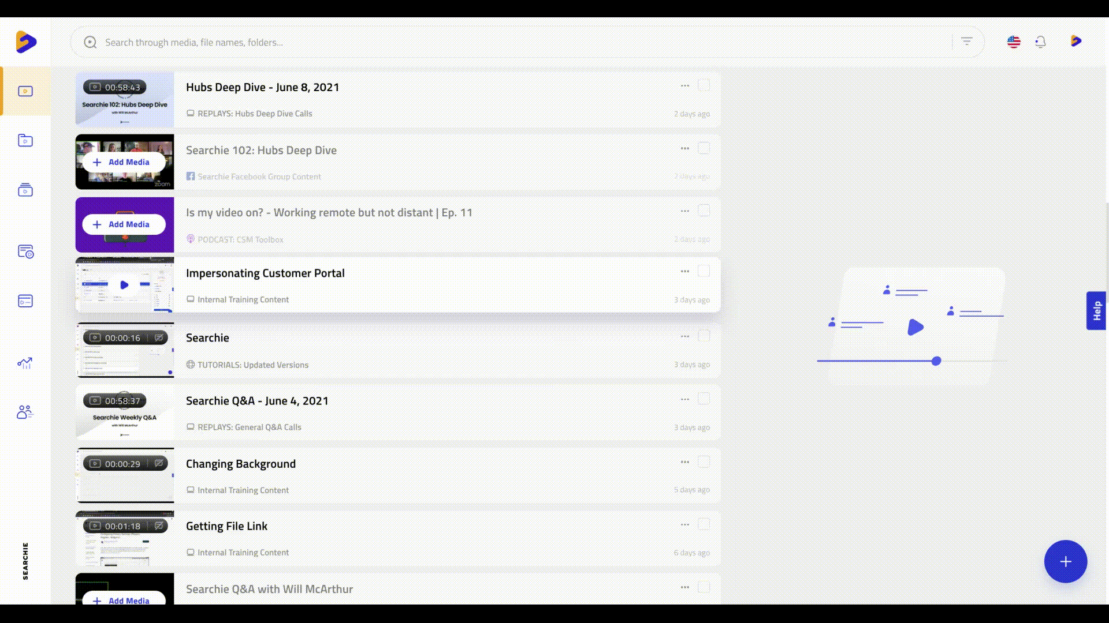Open more options for Searchie Q&A - June 4, 2021
This screenshot has height=623, width=1109.
[x=685, y=399]
